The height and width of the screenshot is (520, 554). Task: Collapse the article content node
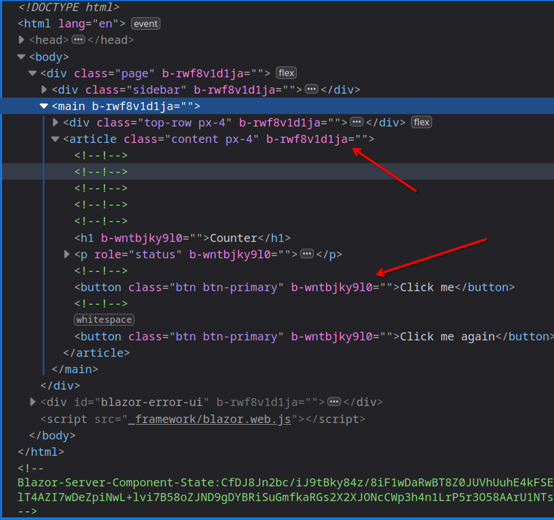(x=55, y=139)
